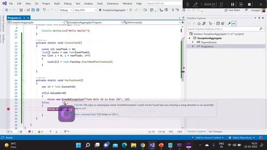The image size is (267, 150).
Task: Open the 90 % zoom level dropdown
Action: (13, 132)
